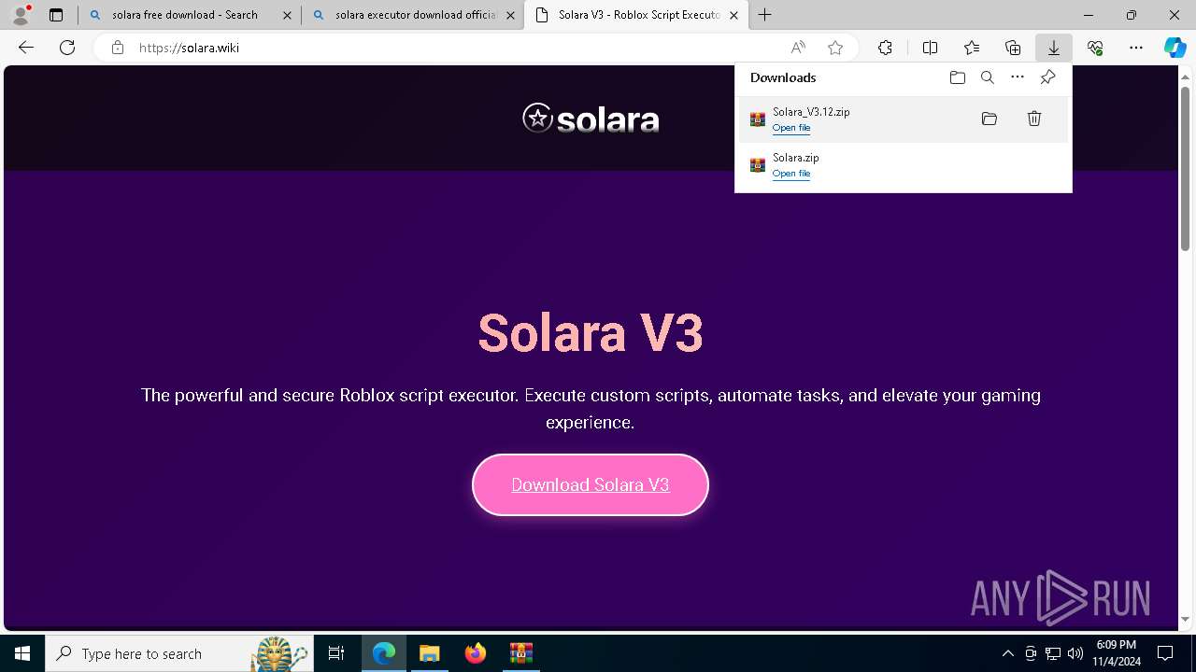Open WinRAR on taskbar

pos(521,653)
